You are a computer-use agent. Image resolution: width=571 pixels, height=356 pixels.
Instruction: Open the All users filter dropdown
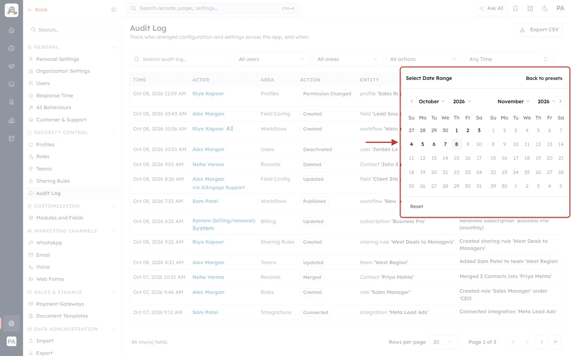coord(272,59)
